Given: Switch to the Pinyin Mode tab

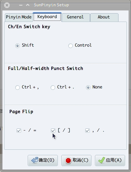Looking at the screenshot, I should (19, 17).
